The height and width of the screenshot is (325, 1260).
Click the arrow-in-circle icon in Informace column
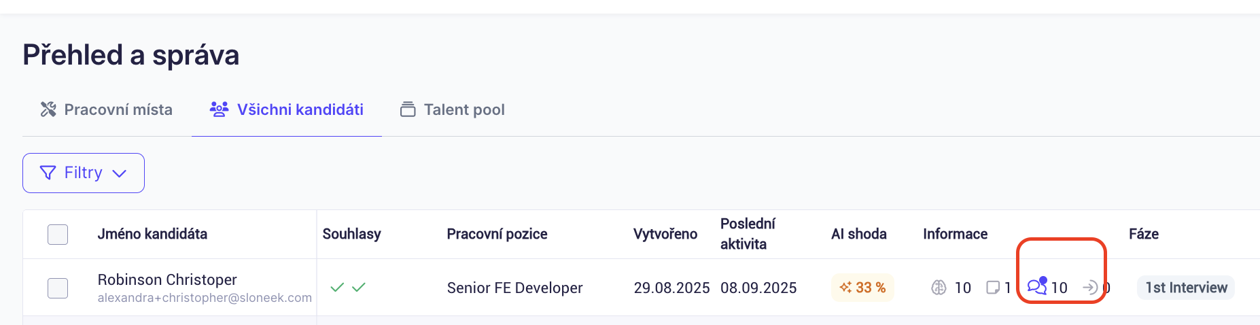(x=1090, y=288)
